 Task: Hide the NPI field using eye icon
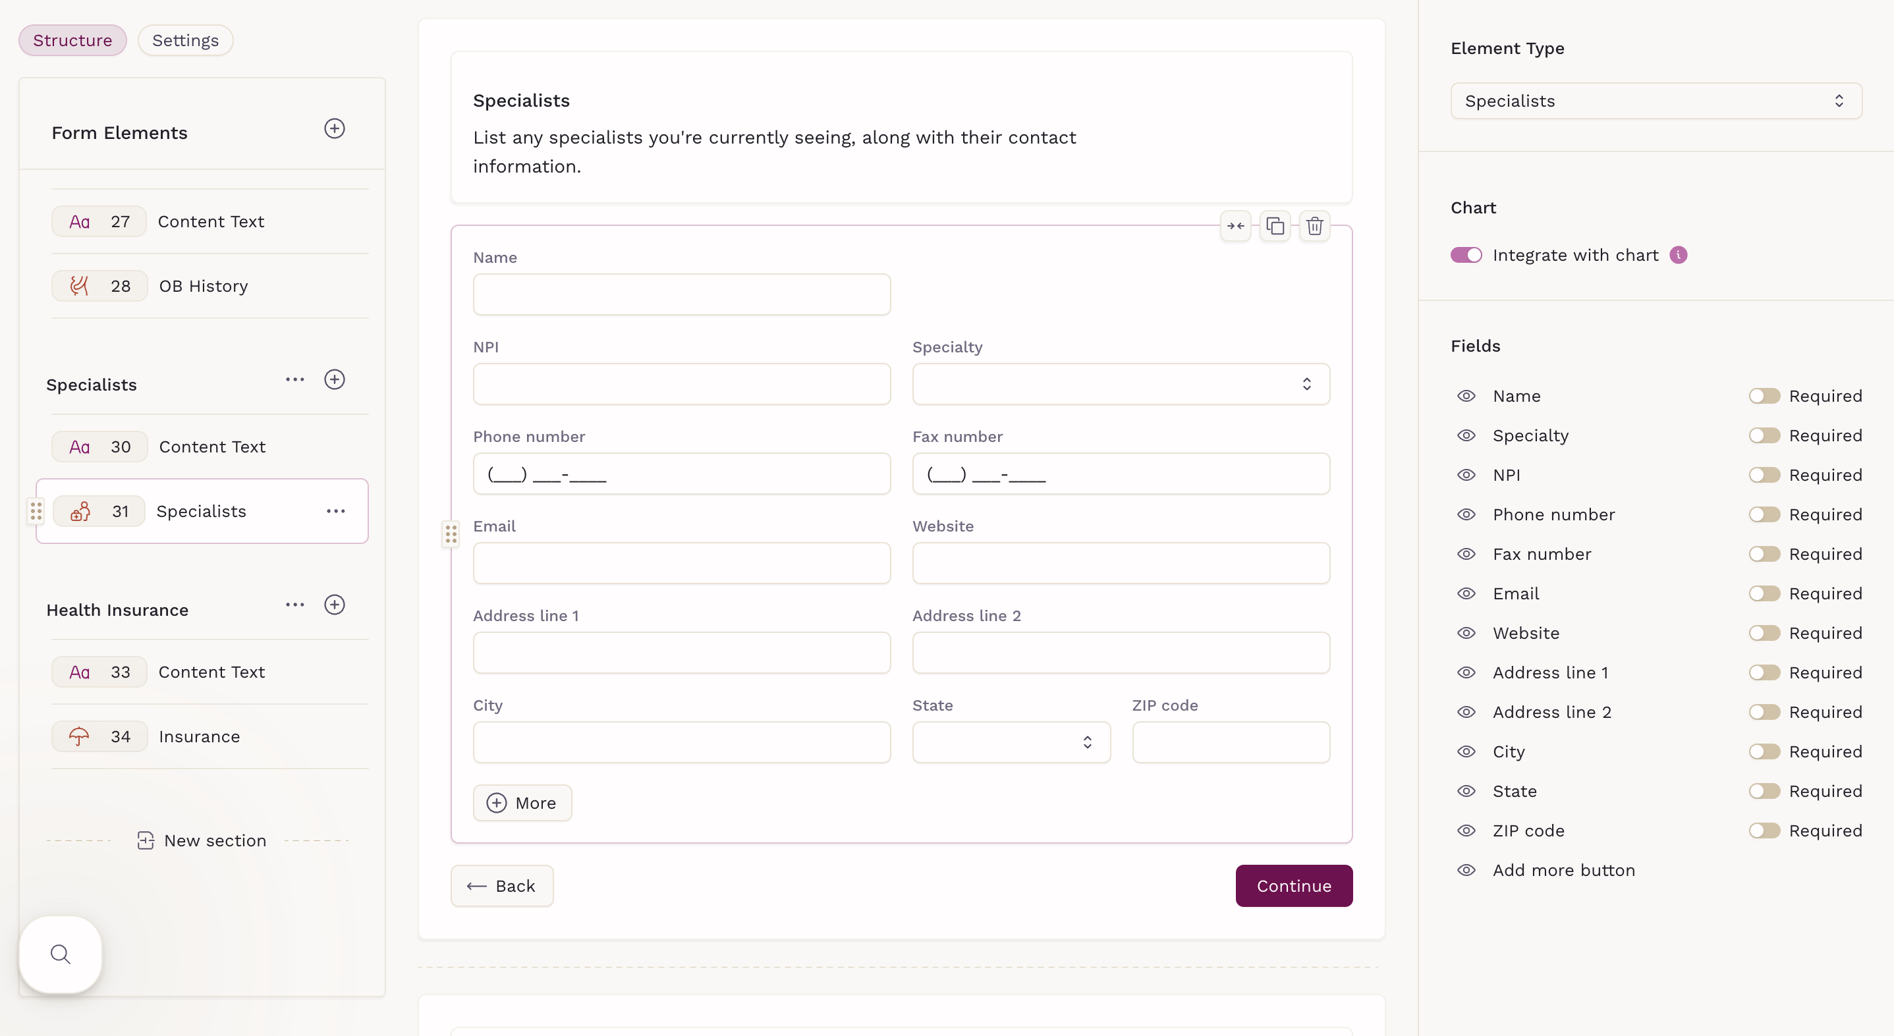[1466, 475]
